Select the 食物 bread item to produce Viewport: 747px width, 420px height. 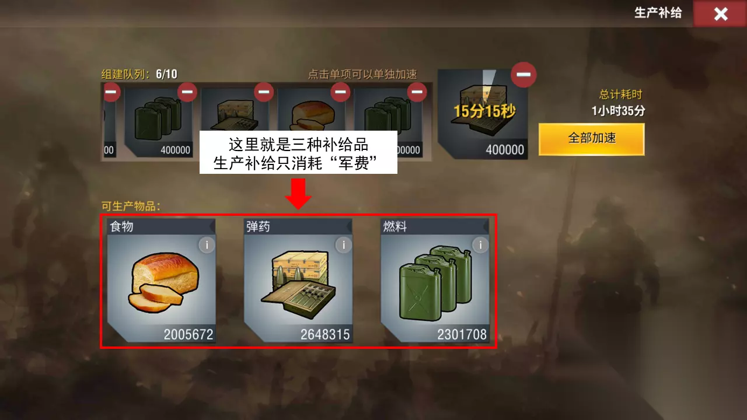point(161,281)
